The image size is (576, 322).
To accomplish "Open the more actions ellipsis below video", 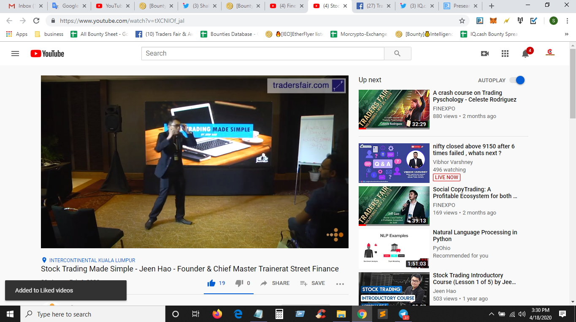I will 340,284.
